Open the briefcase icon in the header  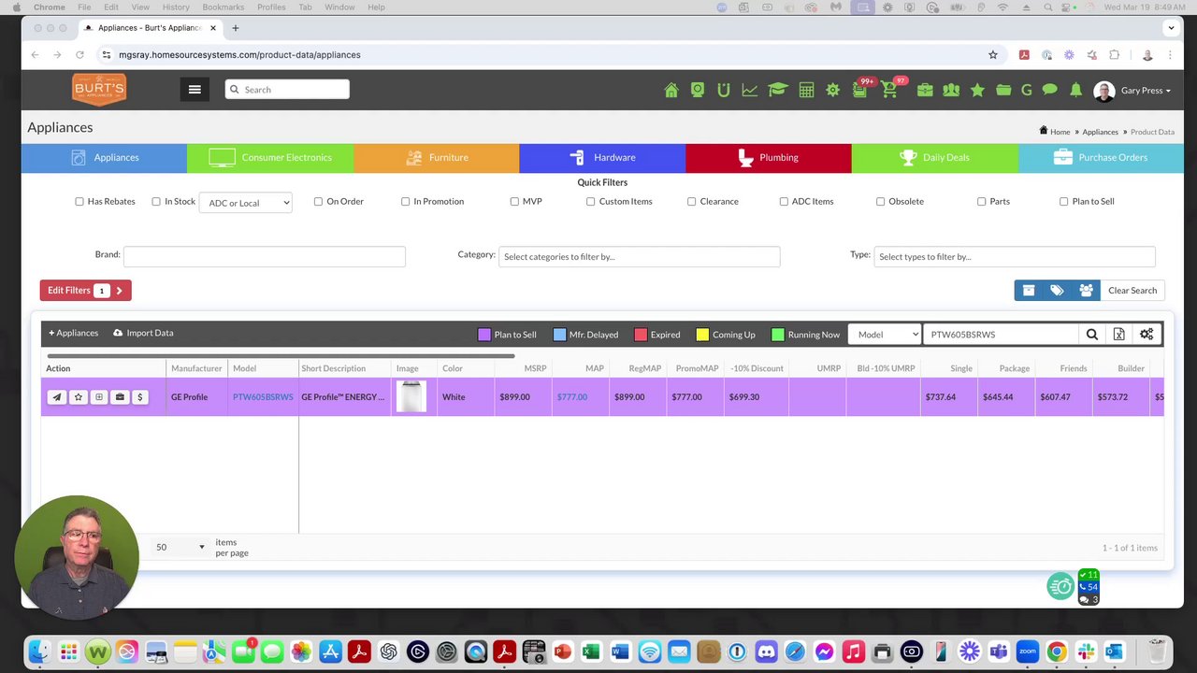[925, 90]
